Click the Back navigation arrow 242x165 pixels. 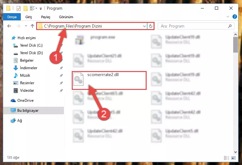pos(9,26)
